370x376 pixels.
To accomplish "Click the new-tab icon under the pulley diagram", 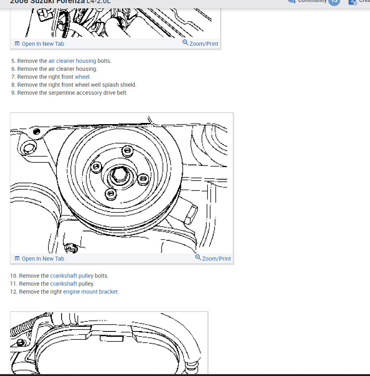I will [x=17, y=259].
